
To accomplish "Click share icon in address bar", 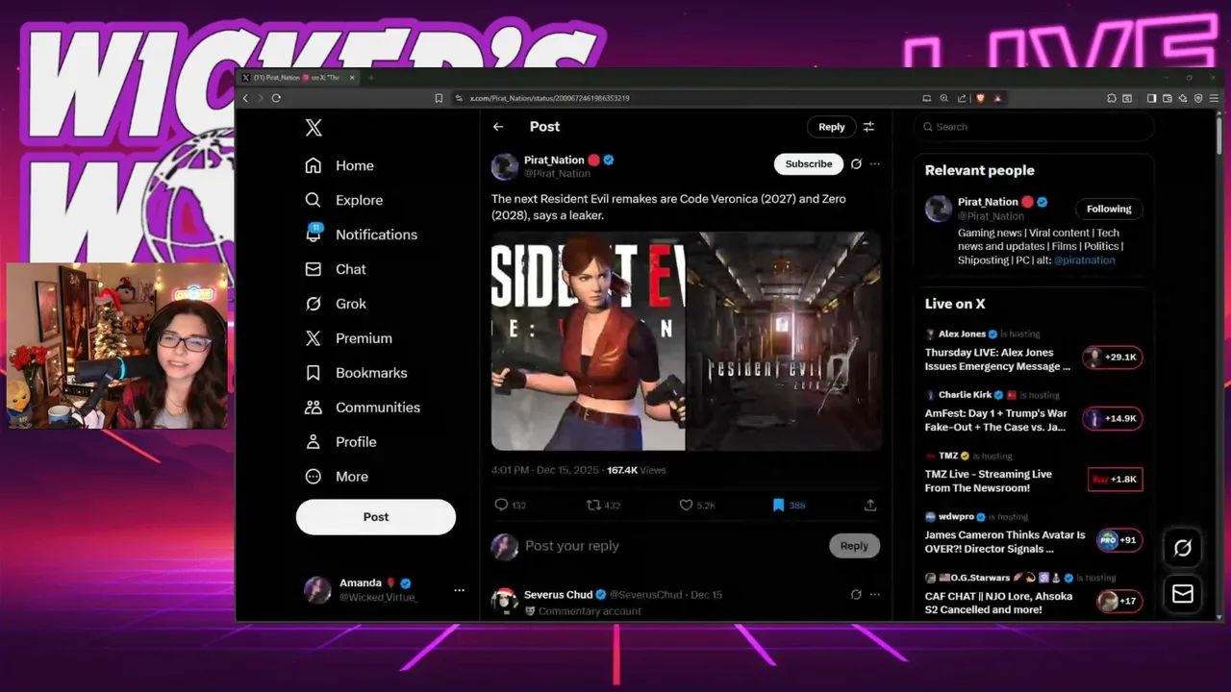I will click(x=961, y=98).
